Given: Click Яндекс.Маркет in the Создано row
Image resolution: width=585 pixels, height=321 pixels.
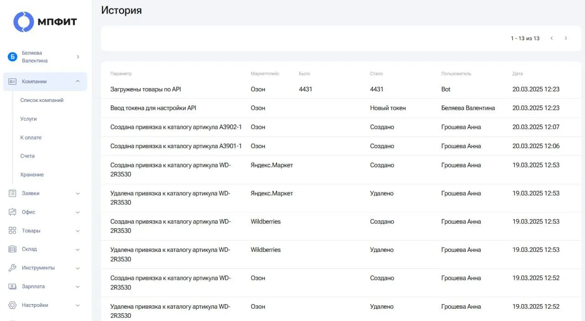Looking at the screenshot, I should pos(272,165).
